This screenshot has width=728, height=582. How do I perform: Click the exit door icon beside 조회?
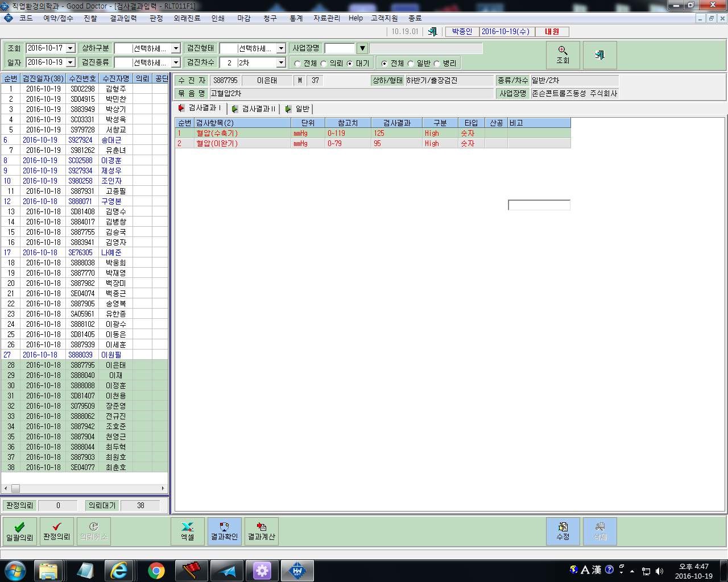pyautogui.click(x=599, y=55)
